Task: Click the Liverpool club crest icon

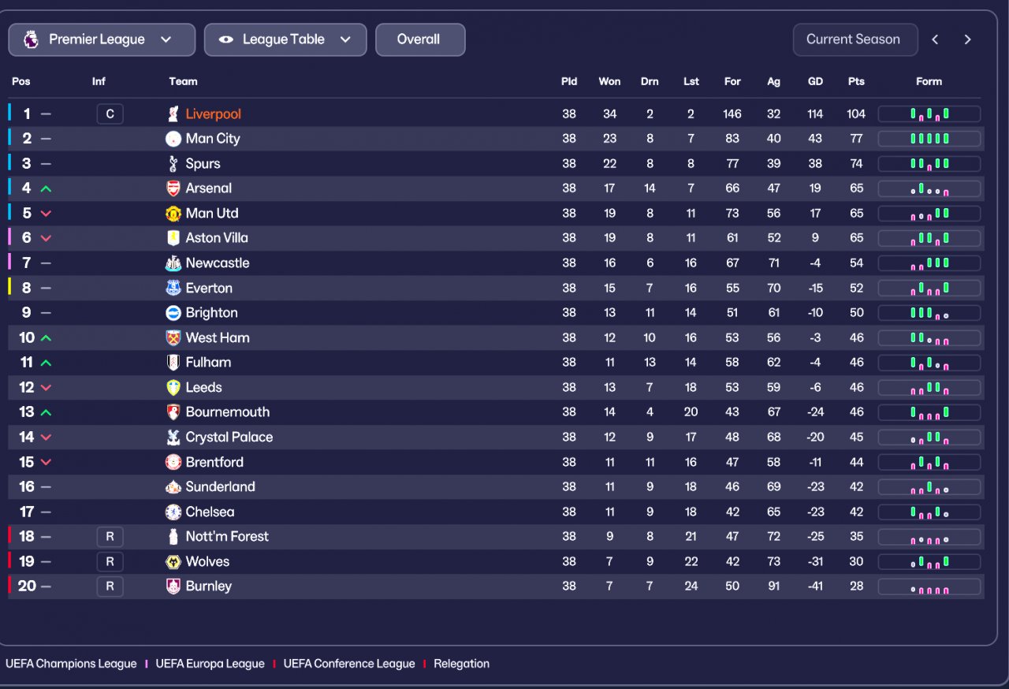Action: pyautogui.click(x=173, y=114)
